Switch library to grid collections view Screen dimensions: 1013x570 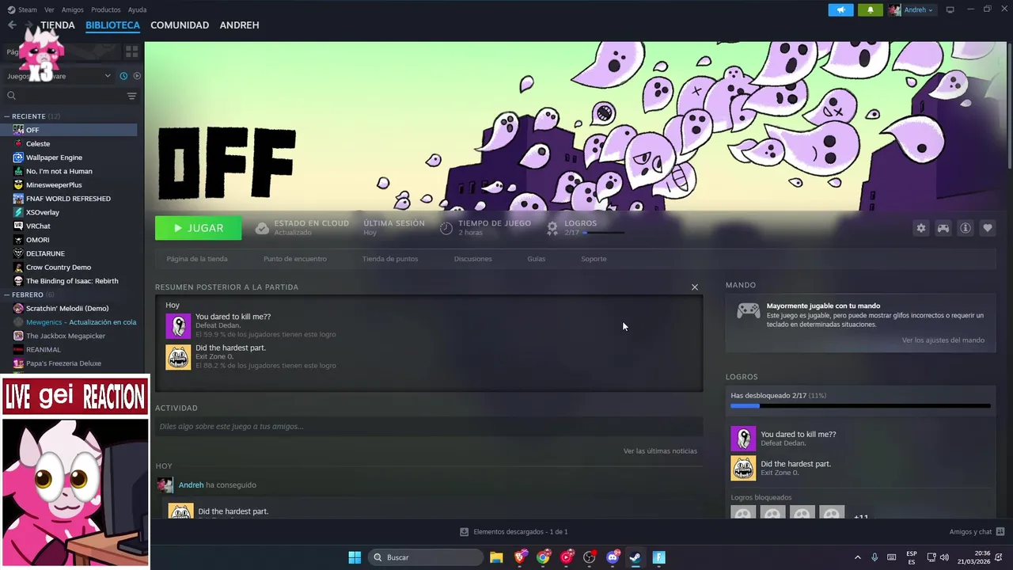pos(131,51)
